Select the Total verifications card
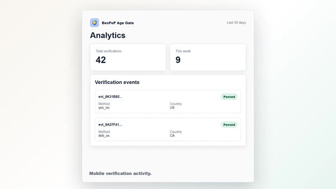This screenshot has height=189, width=336. point(128,57)
